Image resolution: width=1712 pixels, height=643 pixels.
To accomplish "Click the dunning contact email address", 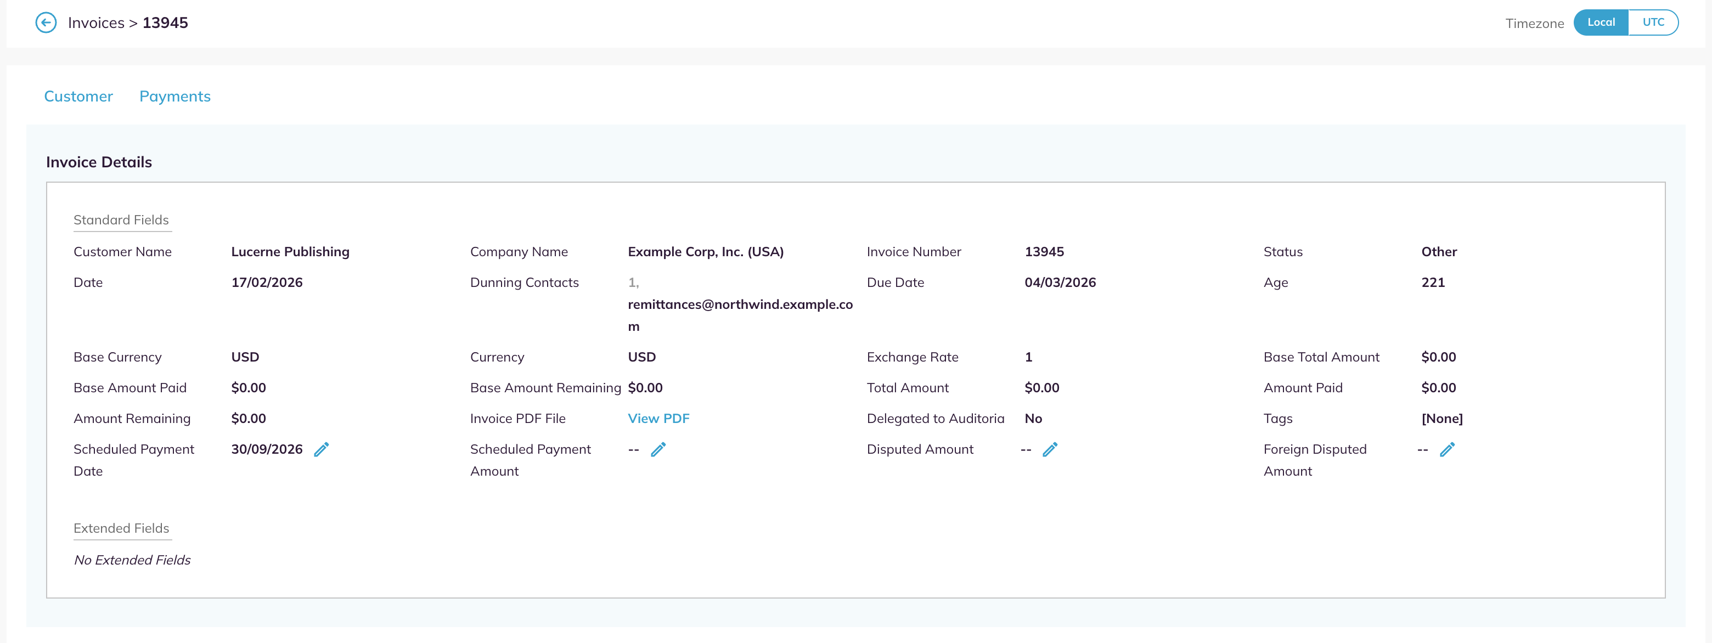I will pos(740,315).
